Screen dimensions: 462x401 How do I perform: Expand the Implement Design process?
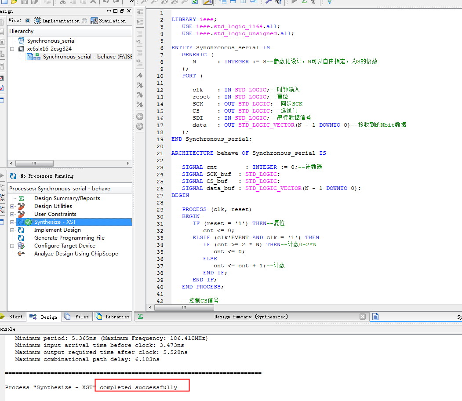pos(12,230)
